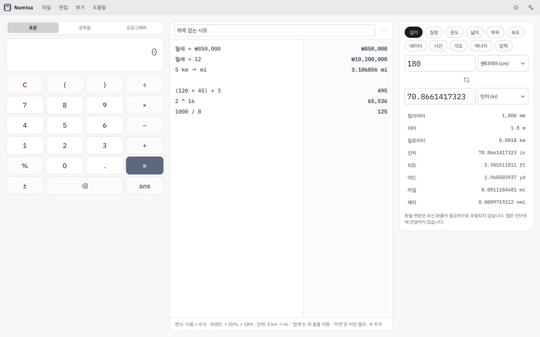Click the backspace delete key
This screenshot has width=540, height=337.
pyautogui.click(x=85, y=186)
